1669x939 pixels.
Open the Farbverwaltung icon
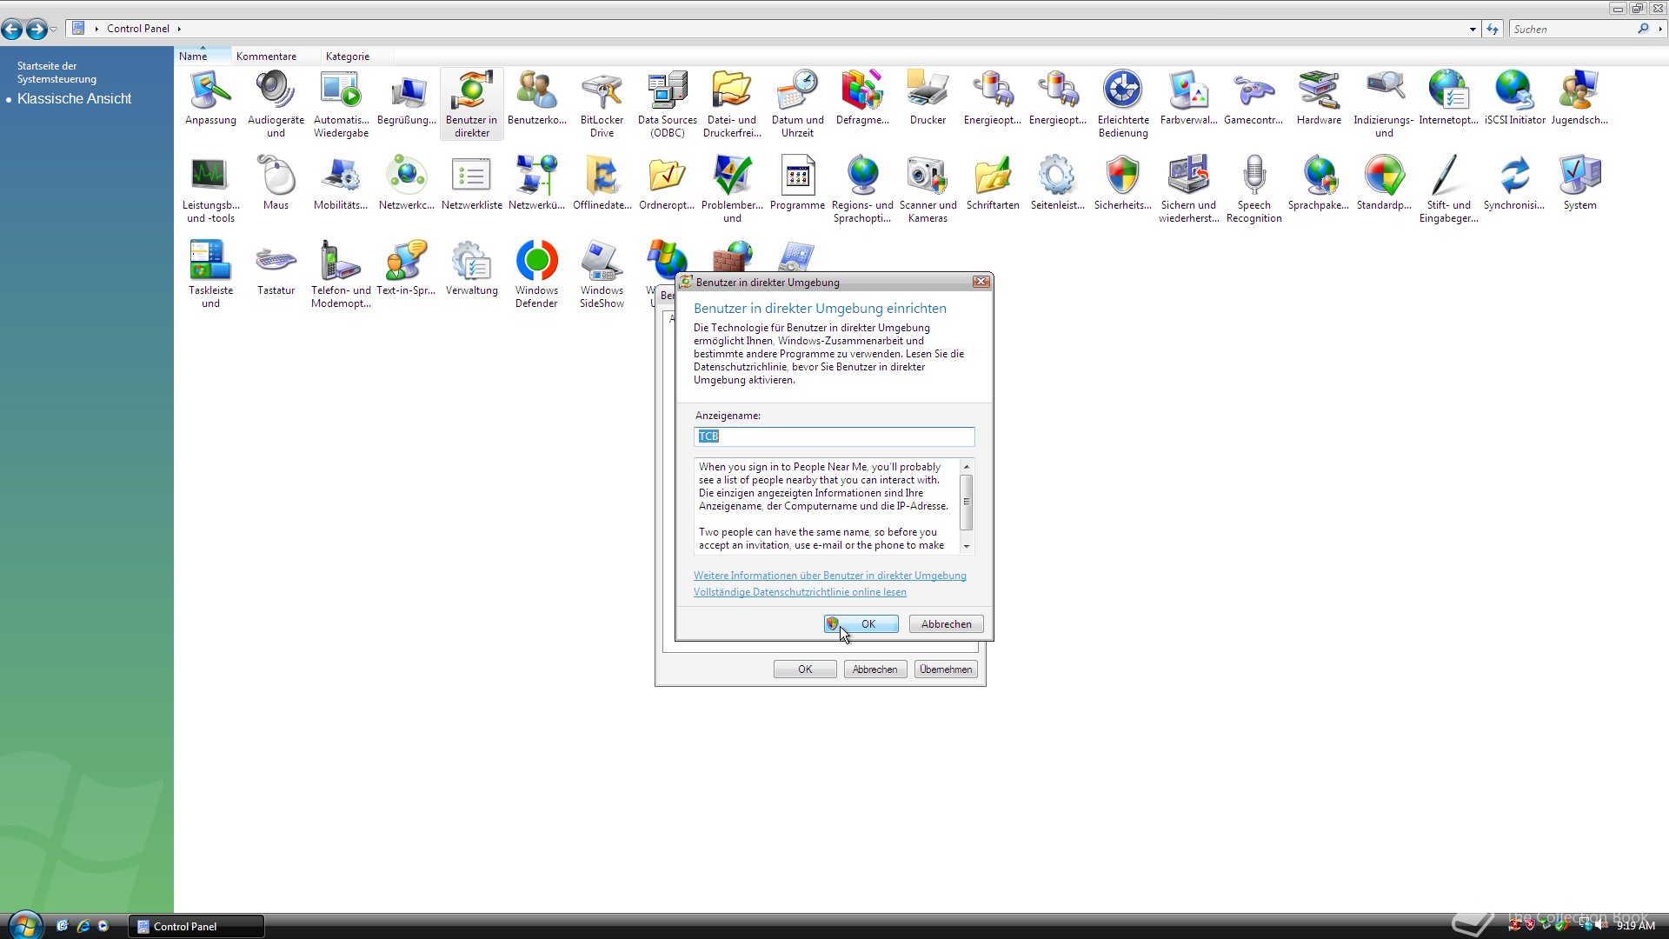coord(1188,97)
